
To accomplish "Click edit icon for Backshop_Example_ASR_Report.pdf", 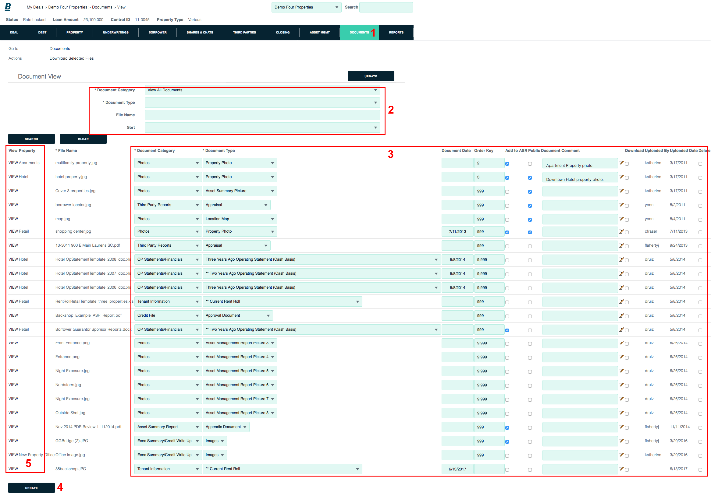I will [x=621, y=315].
